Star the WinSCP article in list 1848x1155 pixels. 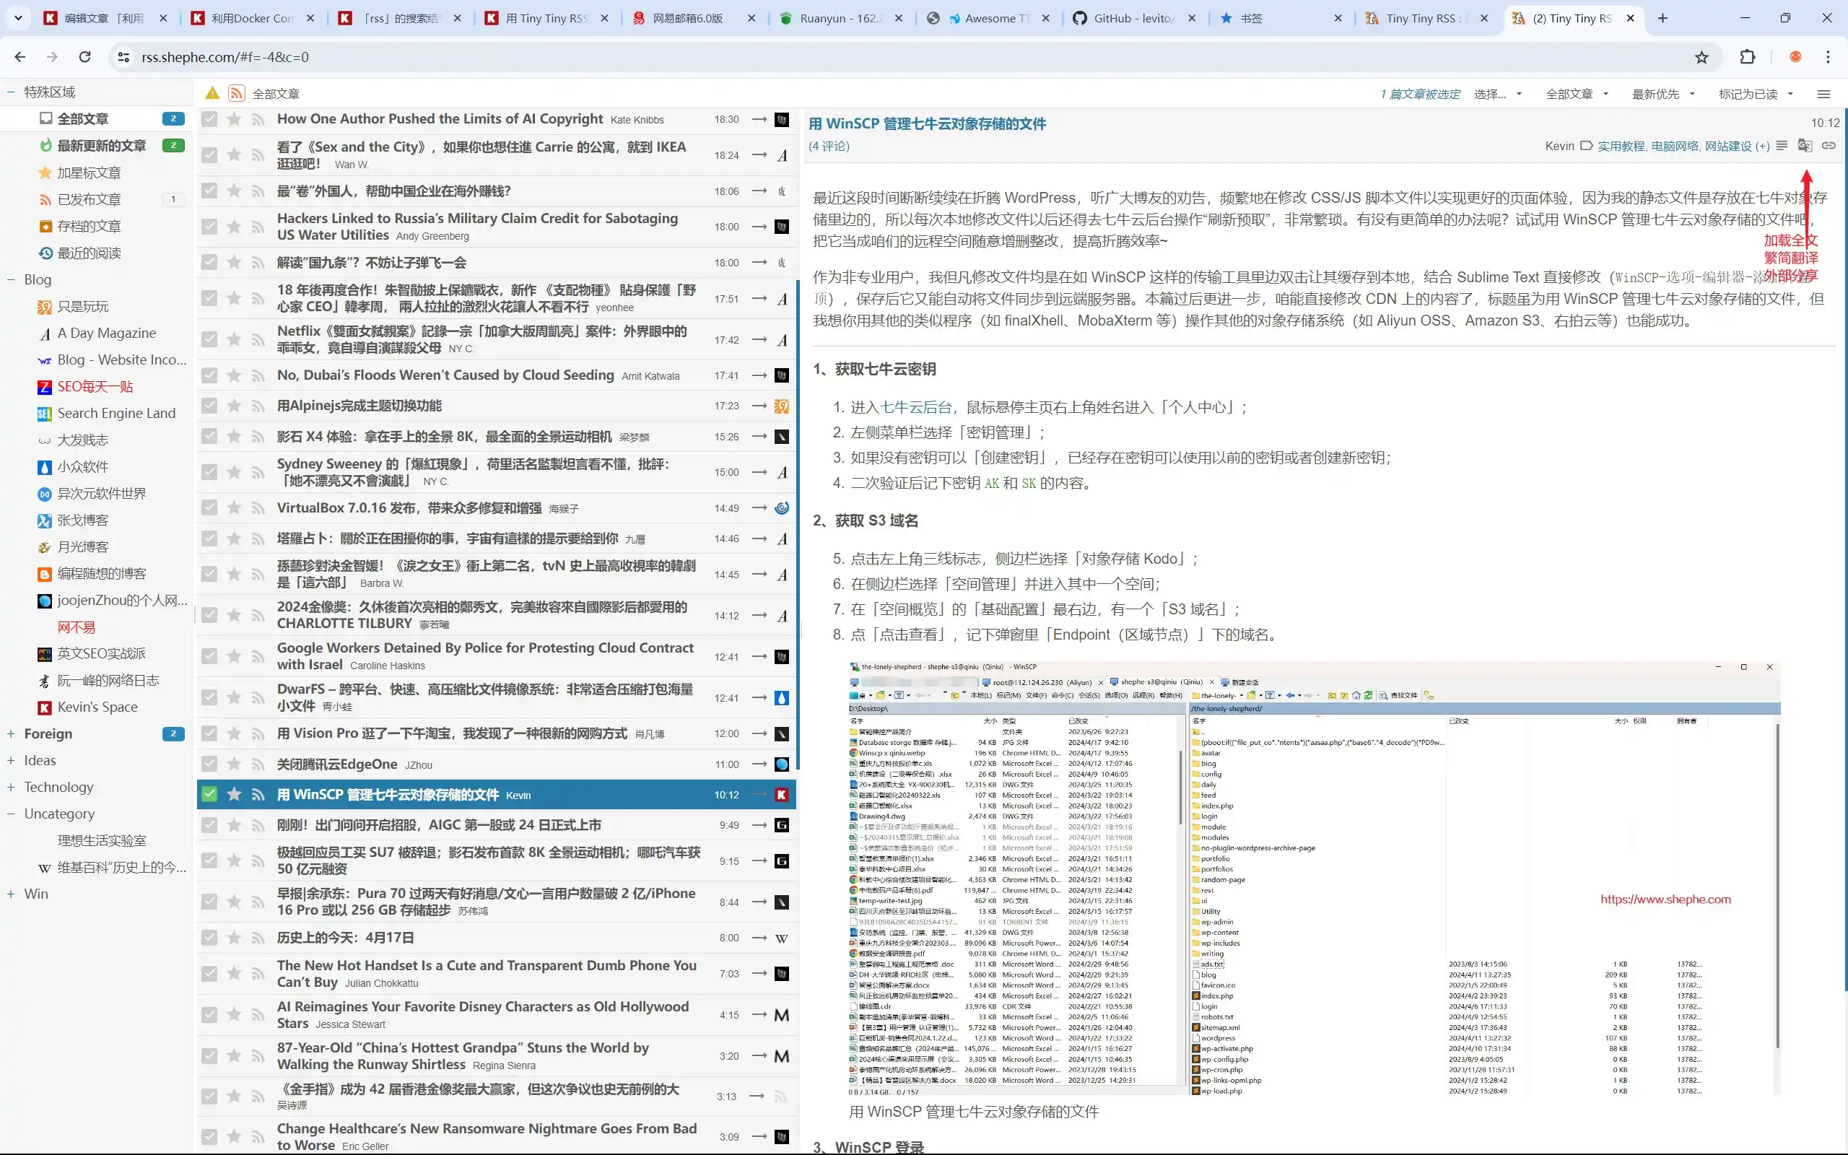235,795
